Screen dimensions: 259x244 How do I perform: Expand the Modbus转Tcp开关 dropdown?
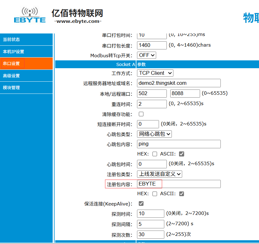[147, 55]
